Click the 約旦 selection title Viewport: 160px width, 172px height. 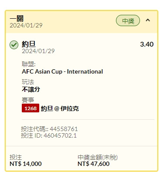tap(29, 44)
